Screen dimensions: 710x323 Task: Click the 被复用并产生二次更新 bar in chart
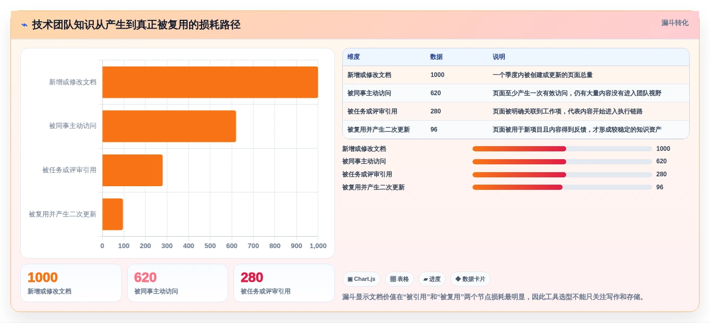(x=113, y=214)
